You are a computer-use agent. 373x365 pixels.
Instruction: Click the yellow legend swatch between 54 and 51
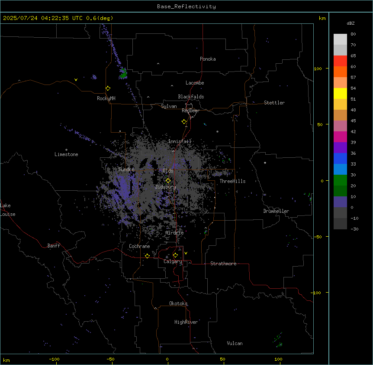click(340, 93)
